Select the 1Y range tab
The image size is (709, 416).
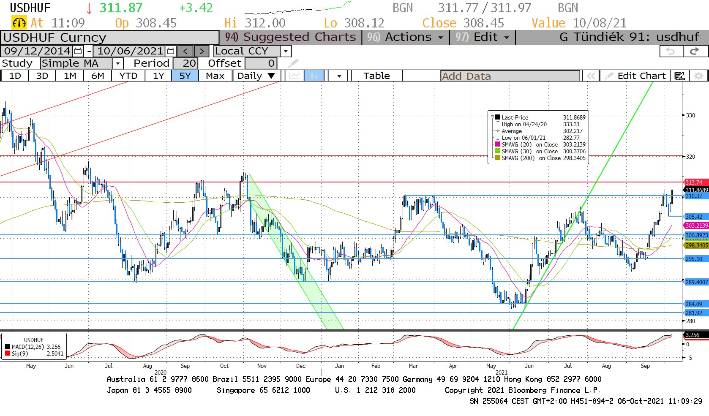[158, 76]
